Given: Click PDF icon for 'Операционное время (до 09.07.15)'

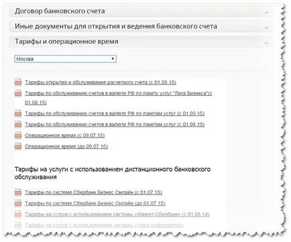Looking at the screenshot, I should [x=18, y=146].
